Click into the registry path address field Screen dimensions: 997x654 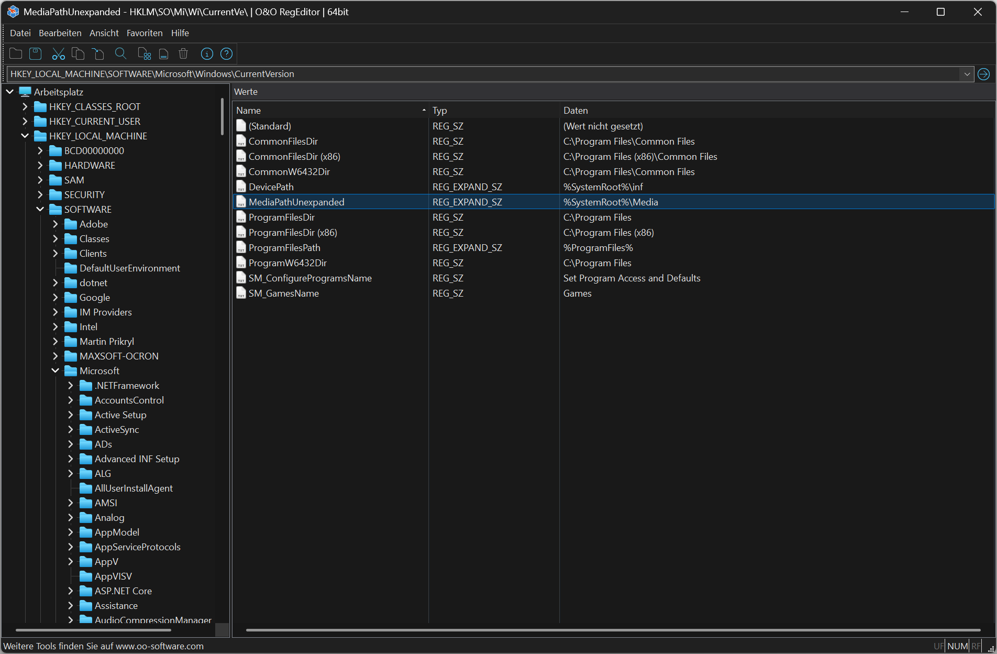click(x=484, y=74)
